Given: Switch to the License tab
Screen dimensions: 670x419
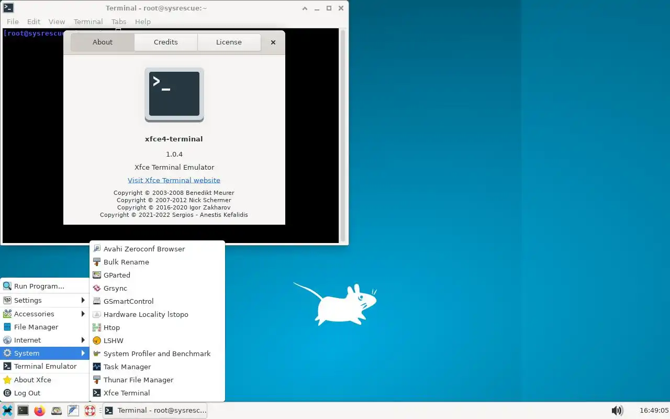Looking at the screenshot, I should click(x=229, y=42).
